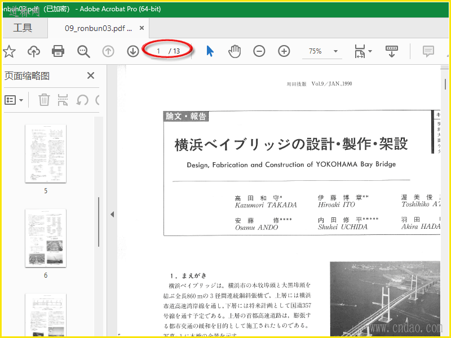Click the cloud upload icon

tap(34, 51)
